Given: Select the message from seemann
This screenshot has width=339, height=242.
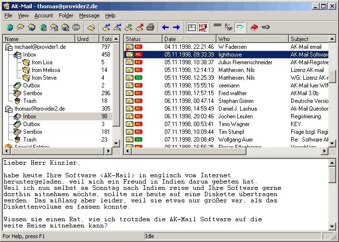Looking at the screenshot, I should click(226, 85).
